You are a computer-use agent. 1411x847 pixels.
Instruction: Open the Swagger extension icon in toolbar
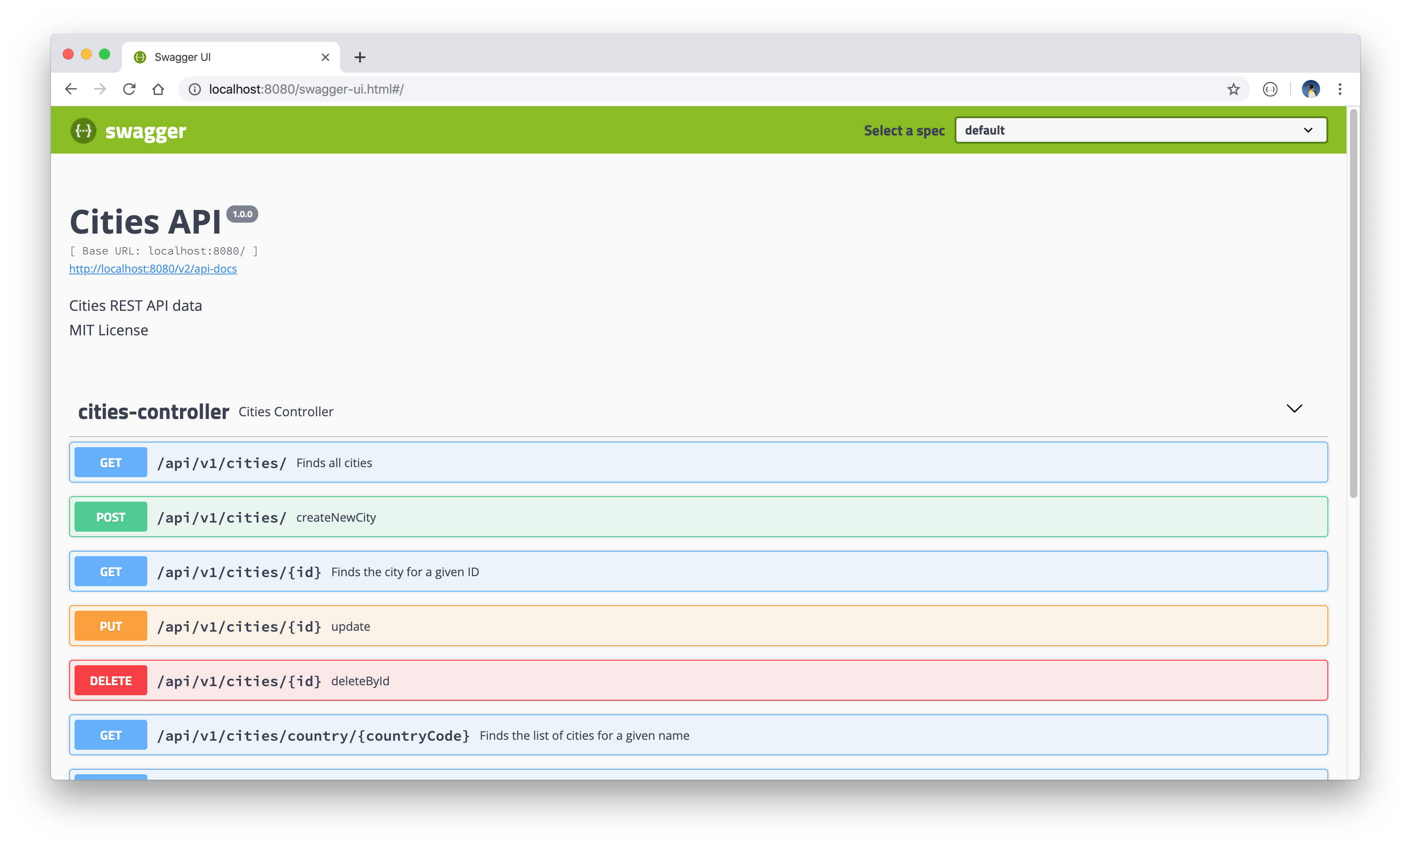(1270, 89)
